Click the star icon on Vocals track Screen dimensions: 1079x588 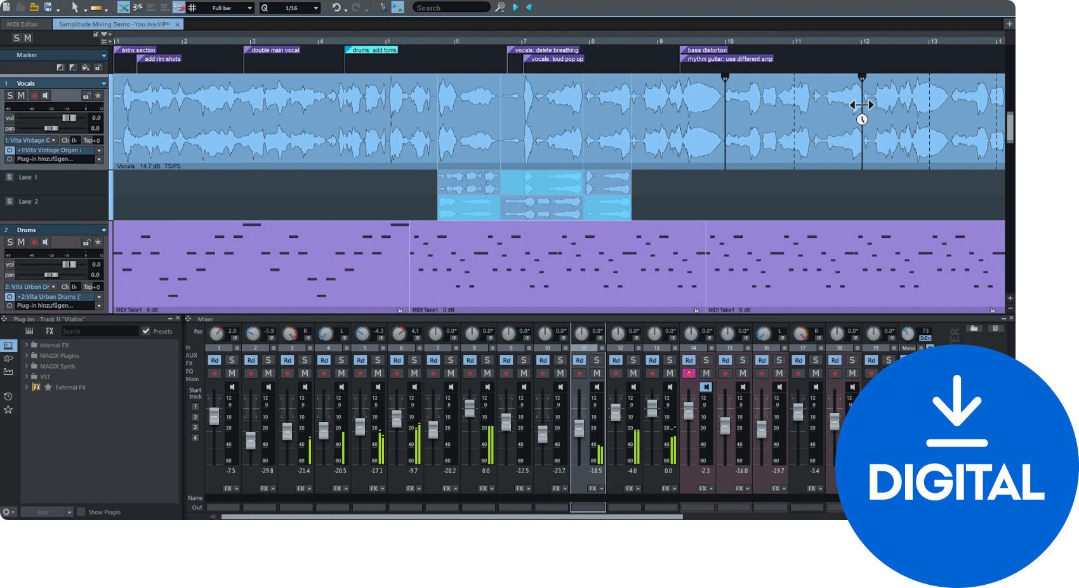(x=98, y=96)
